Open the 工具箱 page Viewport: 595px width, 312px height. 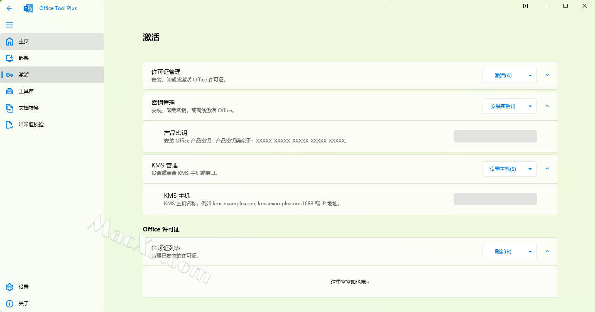(x=52, y=91)
